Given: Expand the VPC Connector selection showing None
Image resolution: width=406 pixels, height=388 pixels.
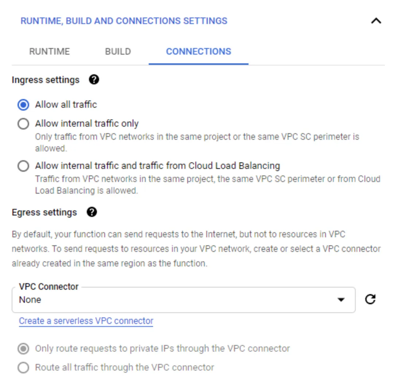Looking at the screenshot, I should 182,300.
